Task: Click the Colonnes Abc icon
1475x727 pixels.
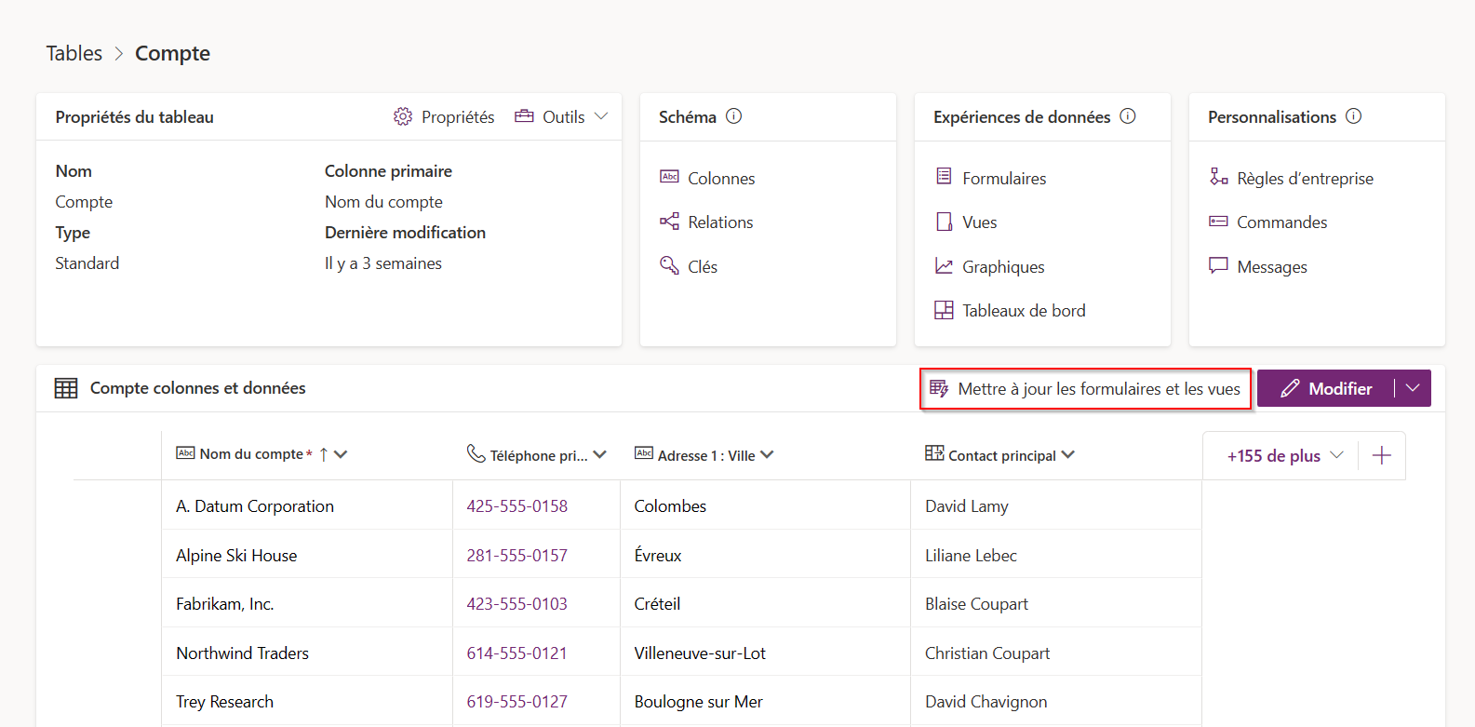Action: coord(669,177)
